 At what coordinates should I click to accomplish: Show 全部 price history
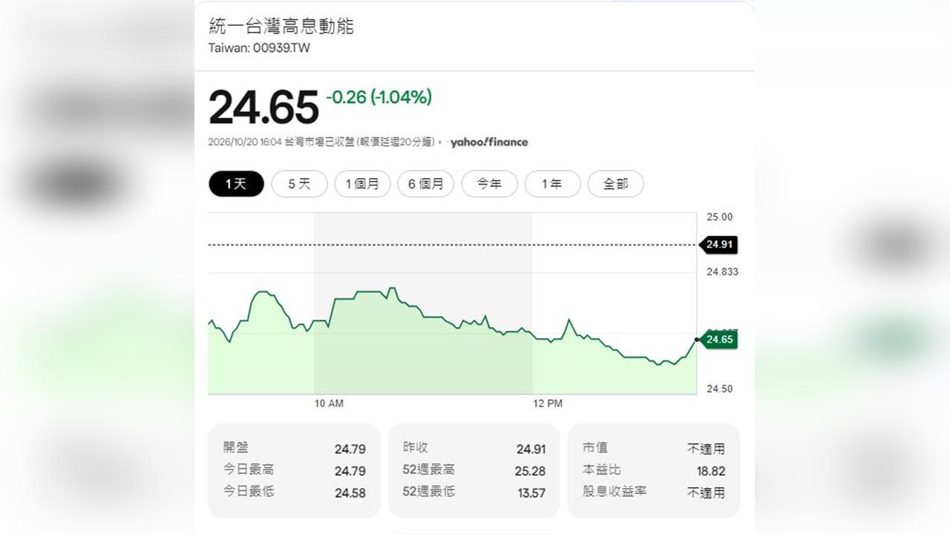point(615,184)
